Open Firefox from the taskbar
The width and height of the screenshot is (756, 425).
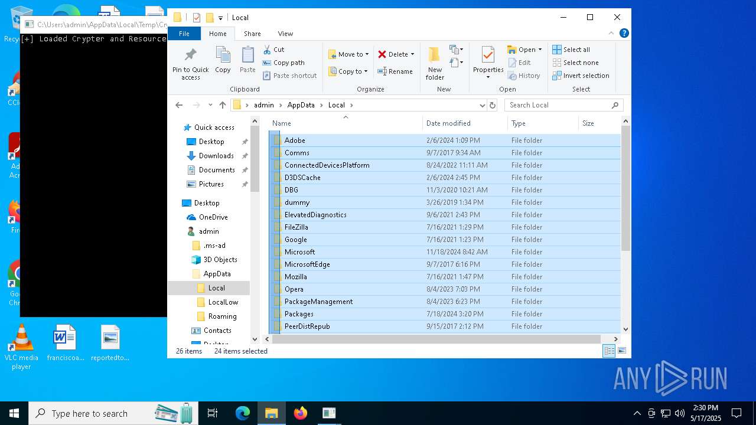tap(301, 413)
